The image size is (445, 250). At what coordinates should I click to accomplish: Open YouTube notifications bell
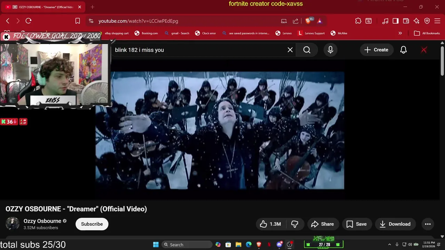pyautogui.click(x=403, y=50)
